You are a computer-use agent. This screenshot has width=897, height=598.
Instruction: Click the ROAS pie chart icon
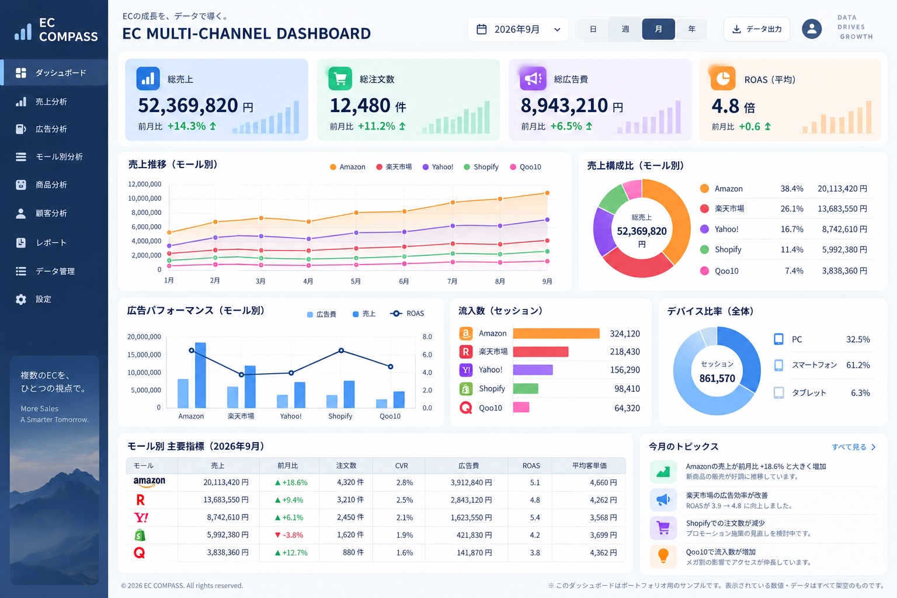[x=723, y=78]
